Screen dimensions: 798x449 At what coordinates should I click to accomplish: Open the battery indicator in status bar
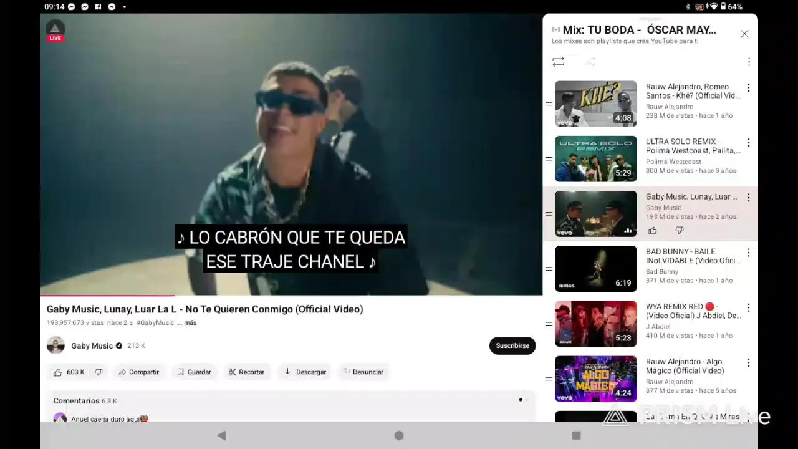coord(723,7)
